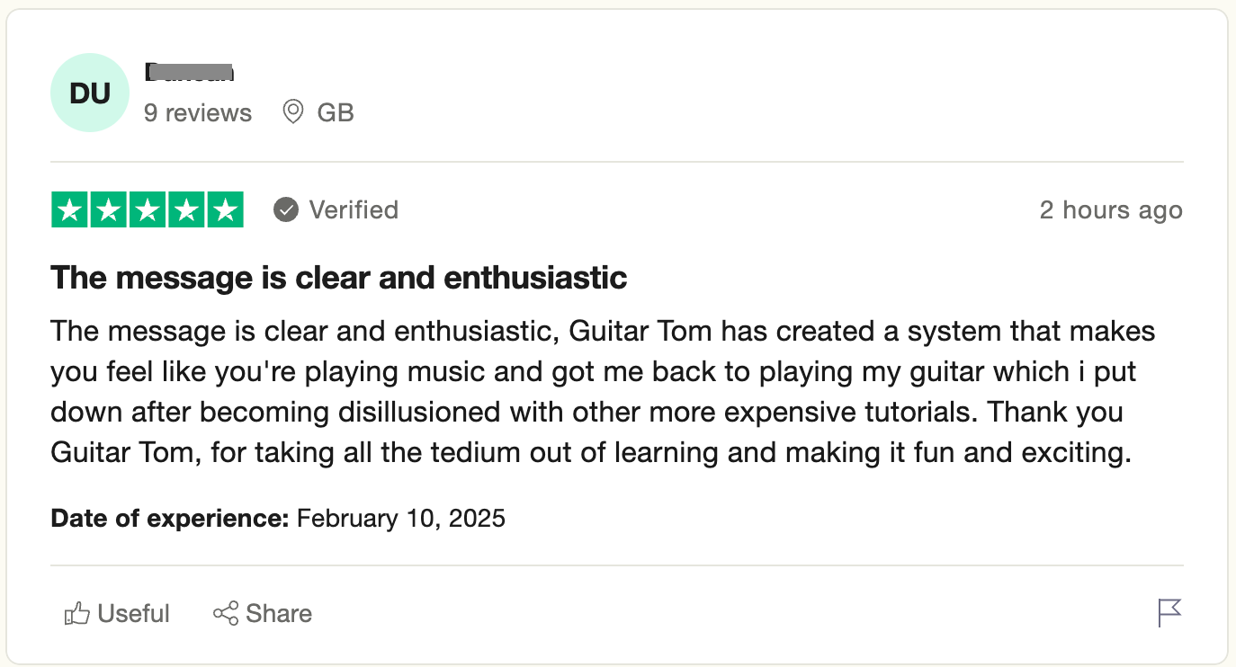Image resolution: width=1236 pixels, height=667 pixels.
Task: Click the "Share" text label
Action: click(x=279, y=614)
